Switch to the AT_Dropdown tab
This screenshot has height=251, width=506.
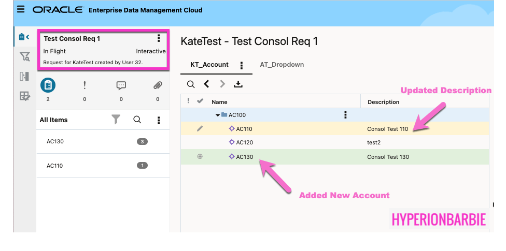click(282, 65)
